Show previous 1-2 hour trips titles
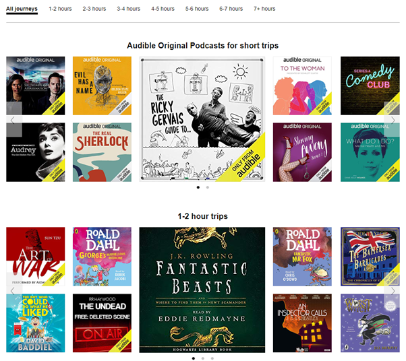Viewport: 406px width, 361px height. click(x=12, y=291)
